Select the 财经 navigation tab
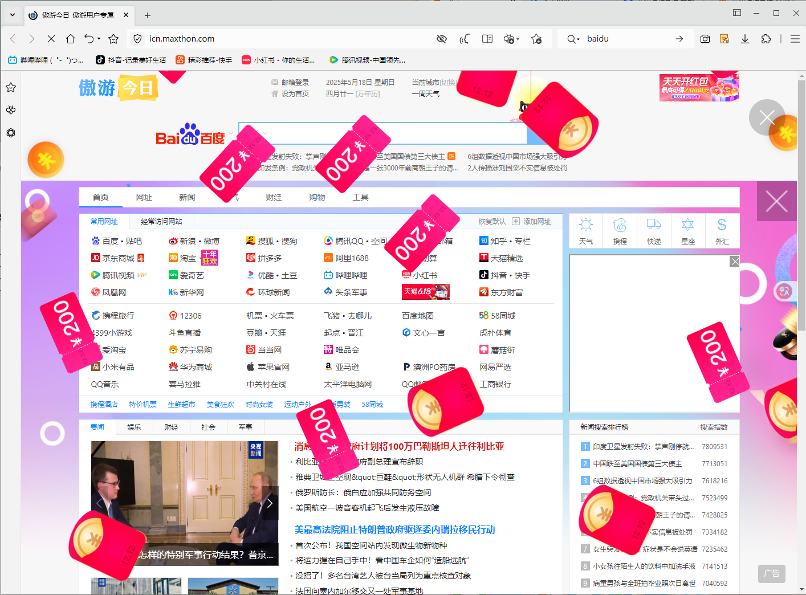 tap(274, 197)
